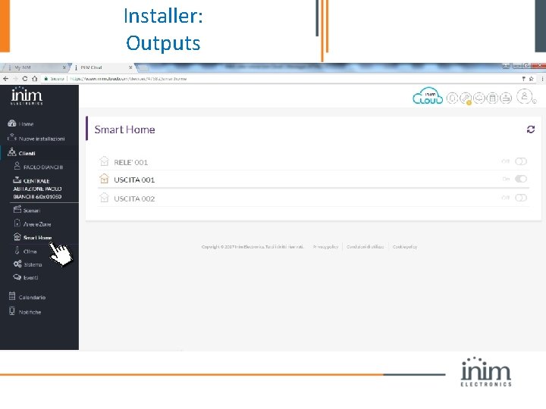546x409 pixels.
Task: Open the bell notifications icon
Action: coord(452,98)
